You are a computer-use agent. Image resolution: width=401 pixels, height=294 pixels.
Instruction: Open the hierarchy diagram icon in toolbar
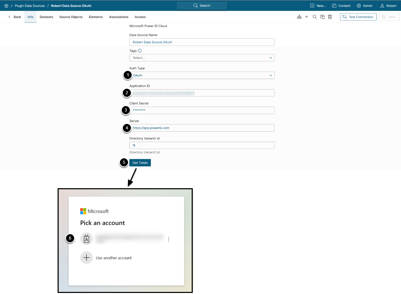[x=299, y=17]
